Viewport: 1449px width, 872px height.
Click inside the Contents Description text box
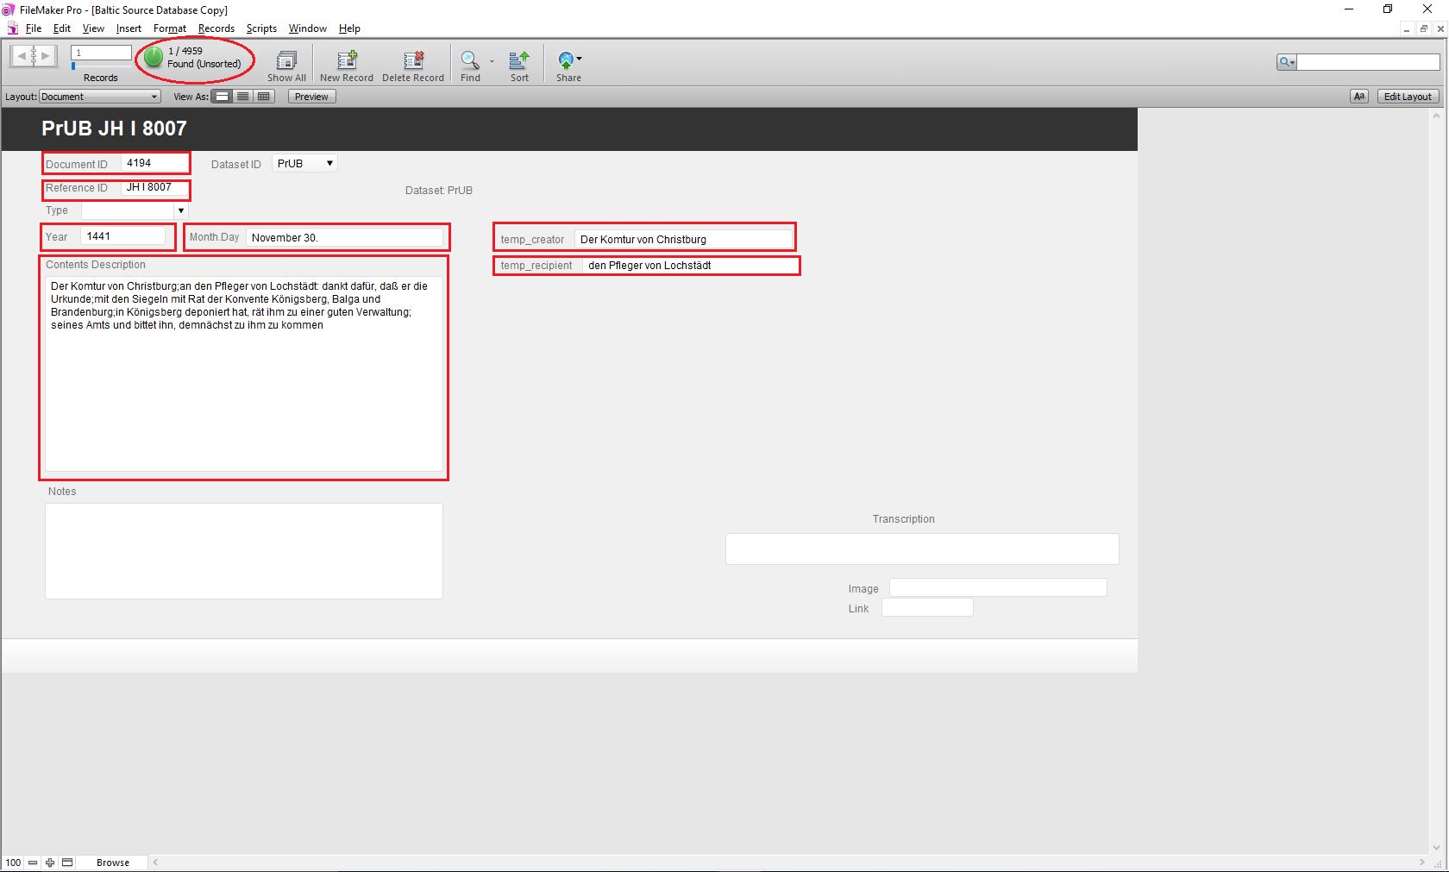tap(244, 373)
